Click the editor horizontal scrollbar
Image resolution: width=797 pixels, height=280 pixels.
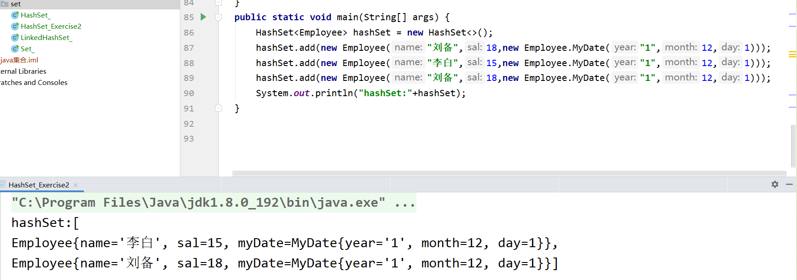click(509, 173)
